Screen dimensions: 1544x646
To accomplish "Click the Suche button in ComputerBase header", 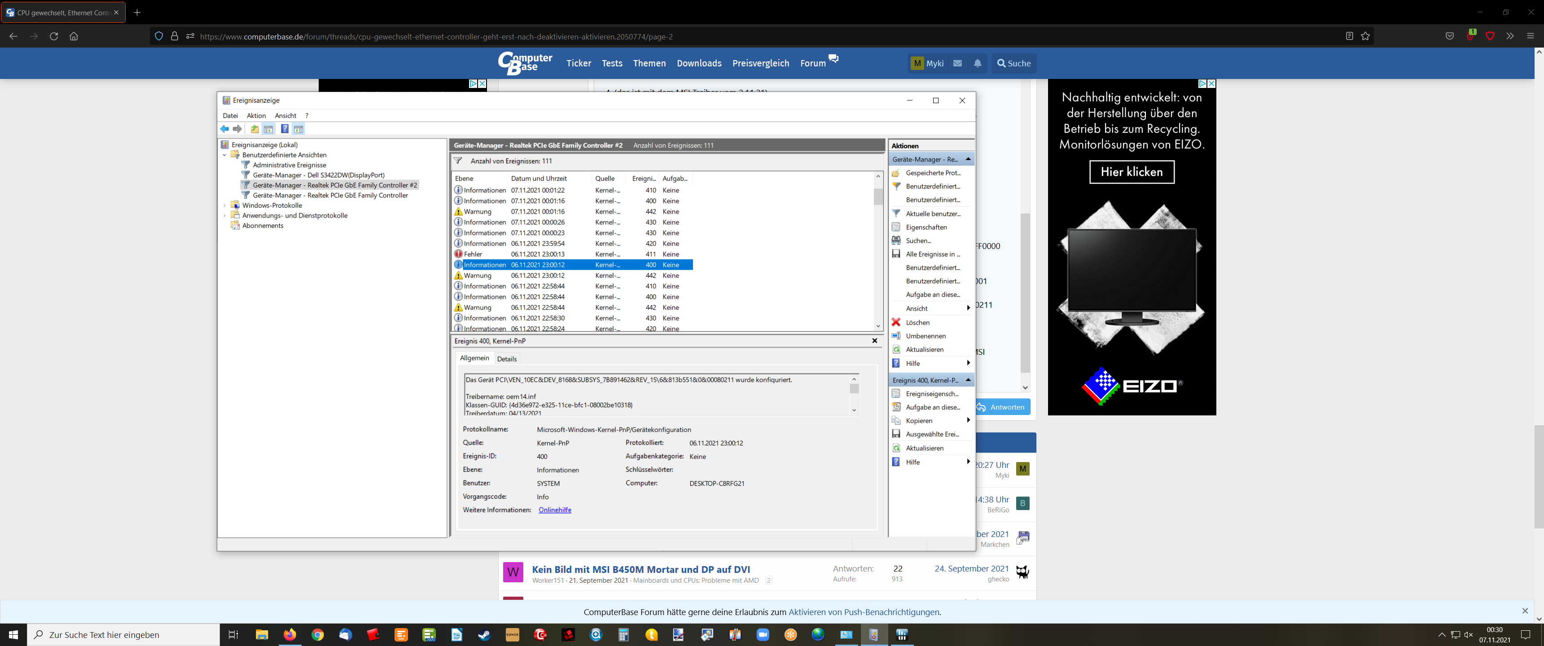I will (1013, 63).
